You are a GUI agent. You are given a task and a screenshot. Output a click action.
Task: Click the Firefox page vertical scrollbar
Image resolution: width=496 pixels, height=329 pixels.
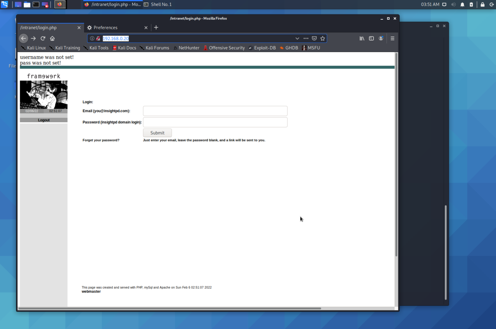point(396,155)
